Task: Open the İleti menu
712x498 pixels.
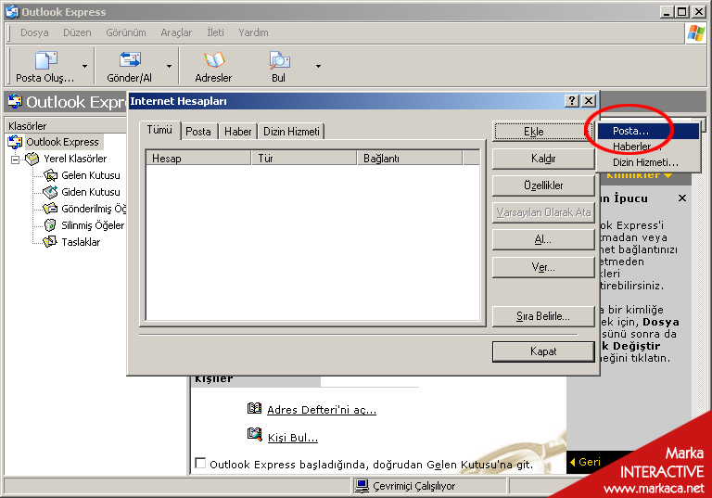Action: point(215,32)
